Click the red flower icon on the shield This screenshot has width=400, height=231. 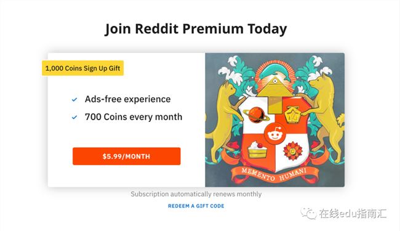(x=293, y=151)
